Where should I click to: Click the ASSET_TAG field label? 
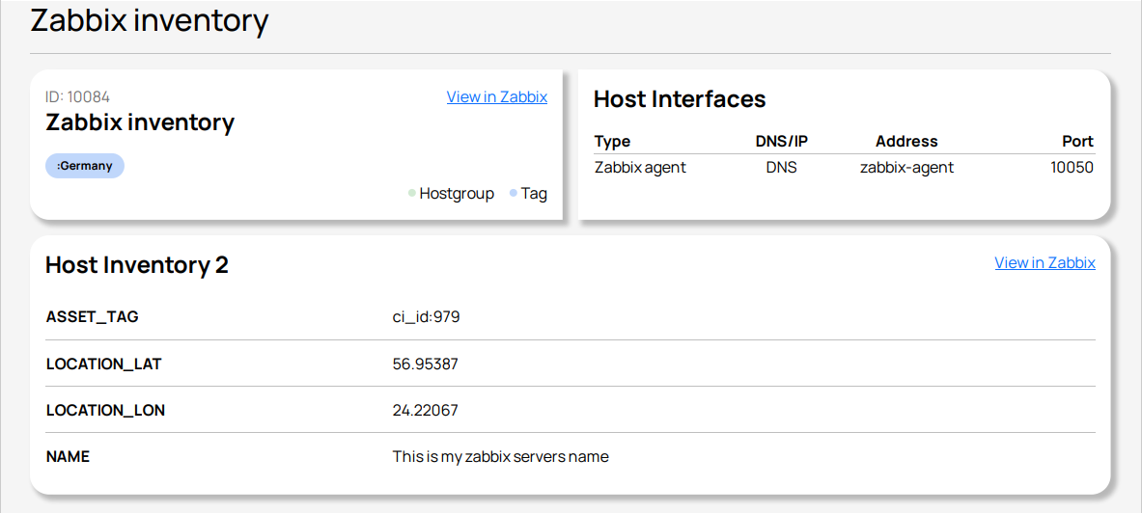pos(93,317)
